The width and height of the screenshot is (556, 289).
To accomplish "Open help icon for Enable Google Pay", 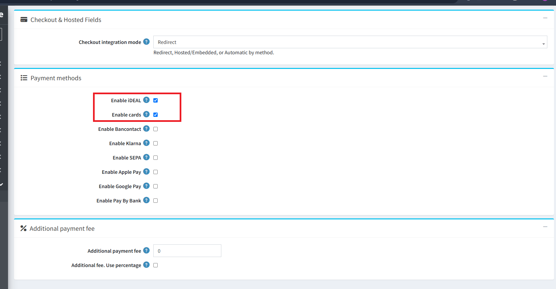I will [x=146, y=186].
